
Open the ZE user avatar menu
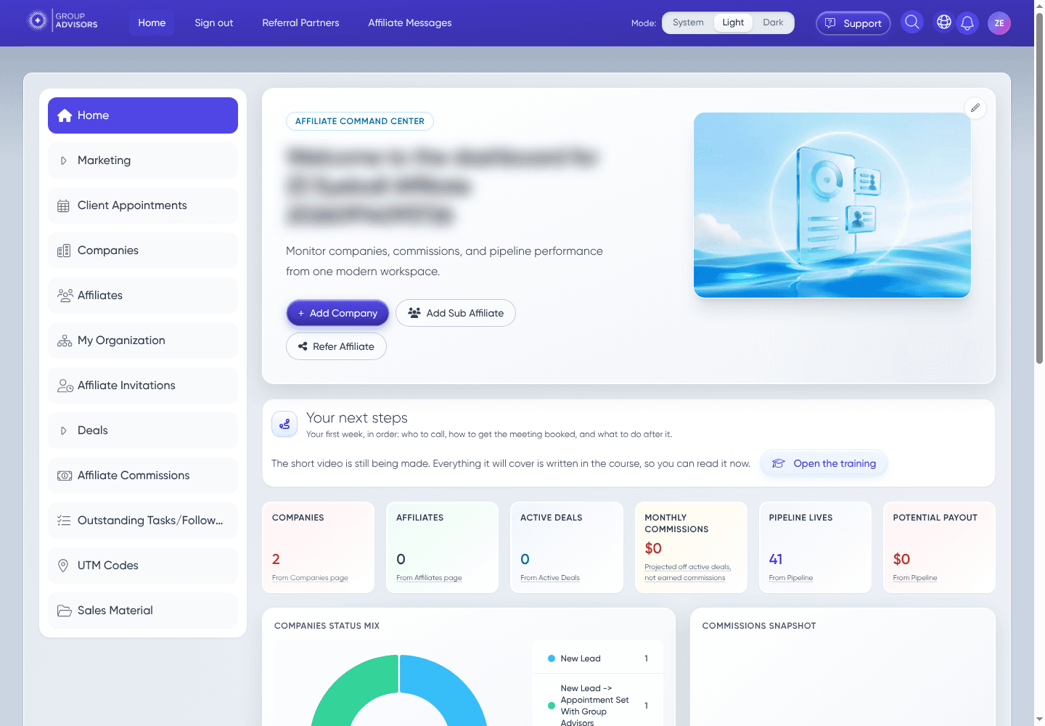click(x=999, y=23)
